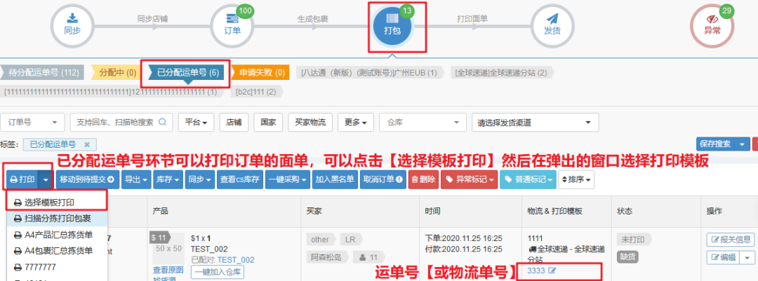Click the 阿森松岛 country tag
Viewport: 758px width, 281px height.
pos(327,256)
